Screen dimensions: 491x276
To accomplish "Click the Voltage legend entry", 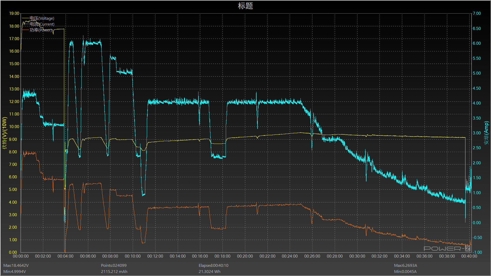I will [x=42, y=18].
